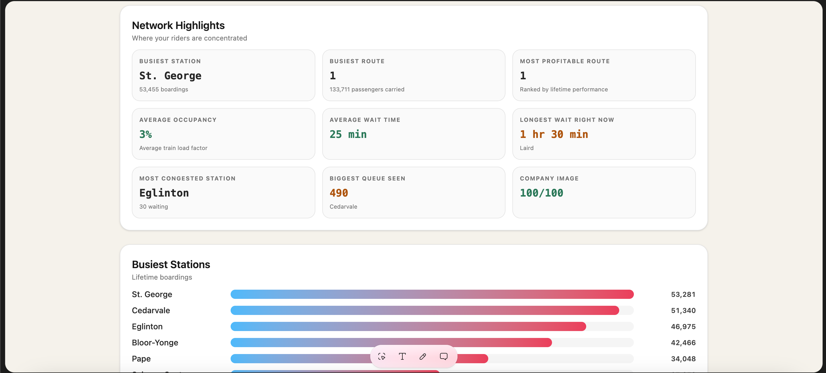Click the Biggest Queue Seen Cedarvale card
826x373 pixels.
[x=414, y=193]
